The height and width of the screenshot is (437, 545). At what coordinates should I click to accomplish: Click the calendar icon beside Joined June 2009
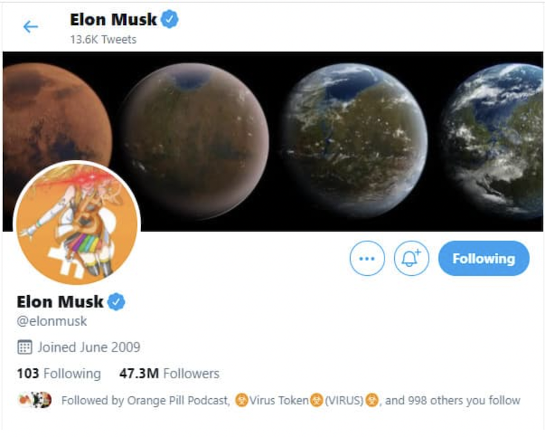tap(24, 347)
